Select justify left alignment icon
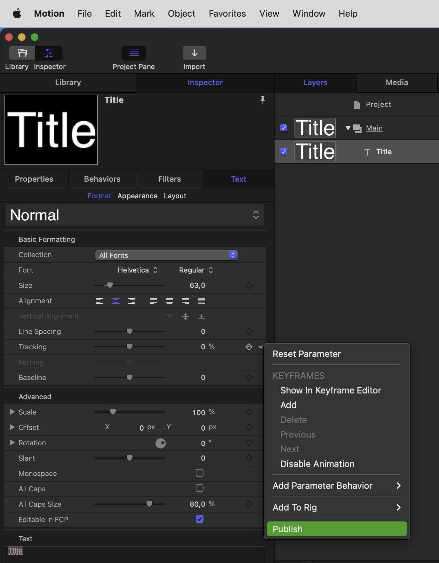This screenshot has width=439, height=563. 154,301
